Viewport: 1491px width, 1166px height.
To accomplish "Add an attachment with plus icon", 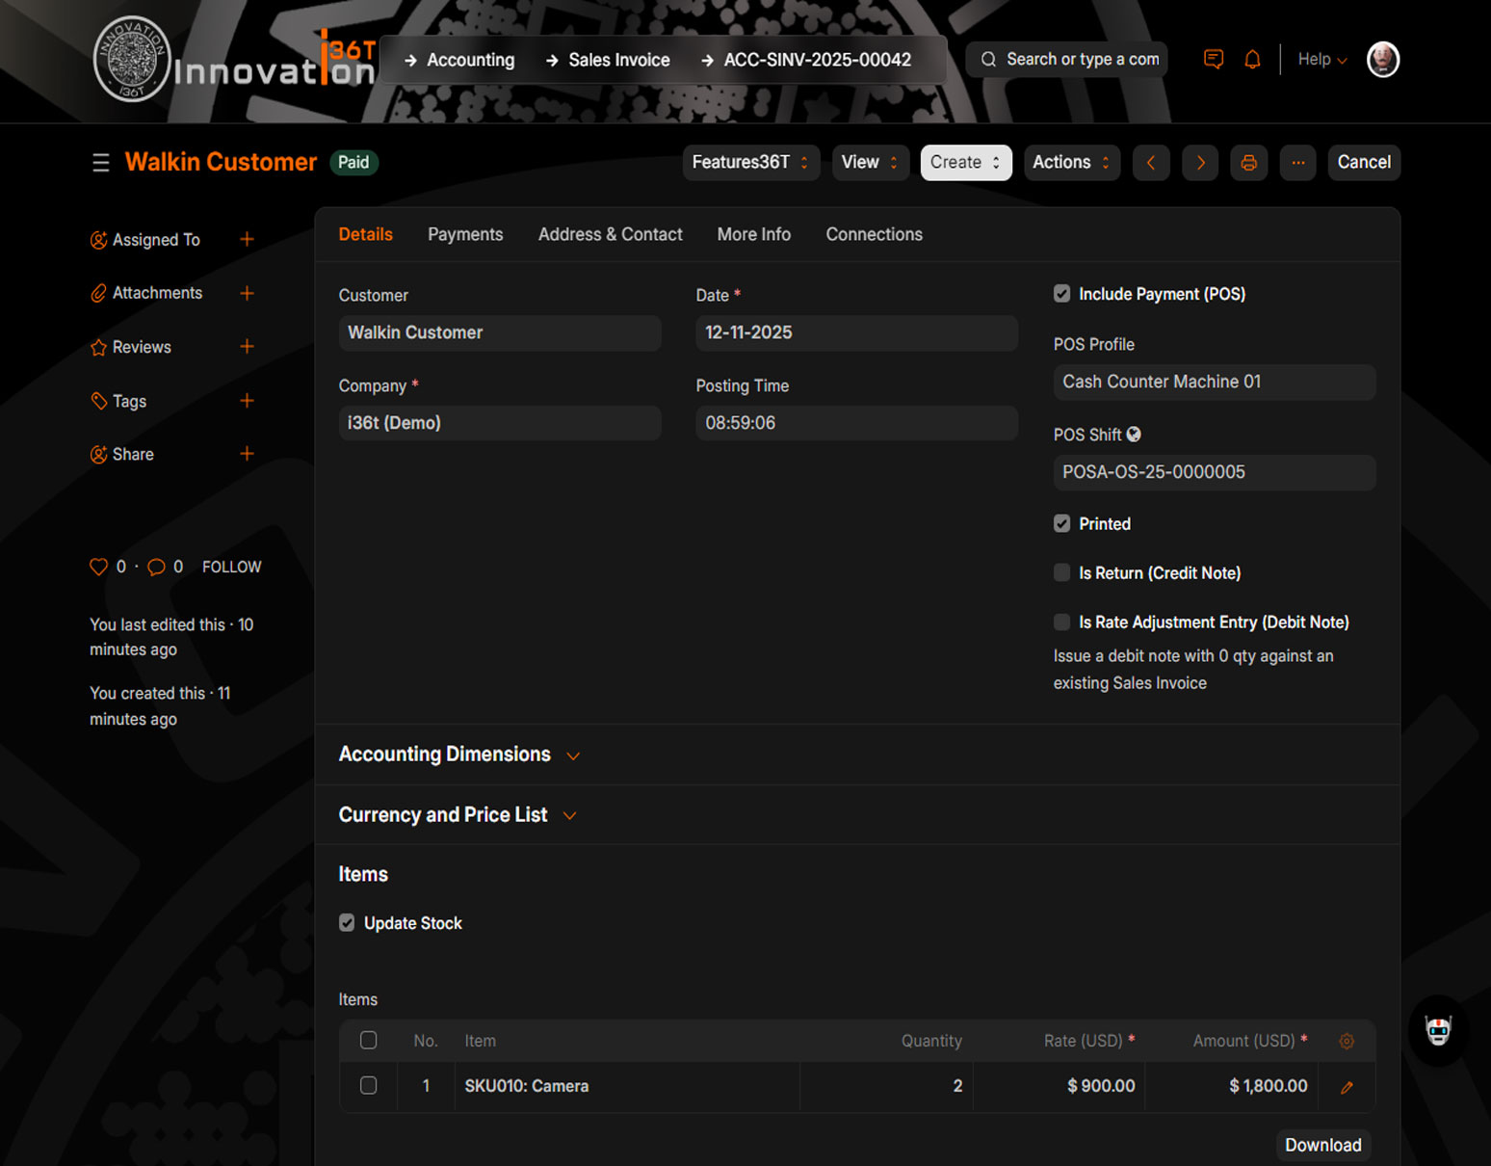I will click(x=247, y=293).
